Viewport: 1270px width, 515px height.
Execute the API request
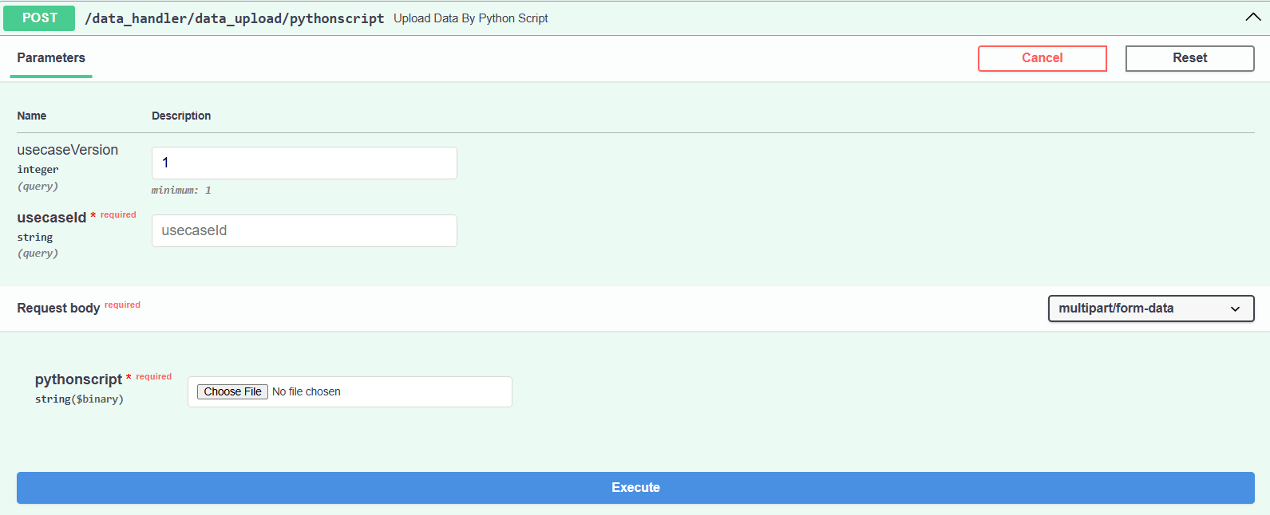click(635, 488)
